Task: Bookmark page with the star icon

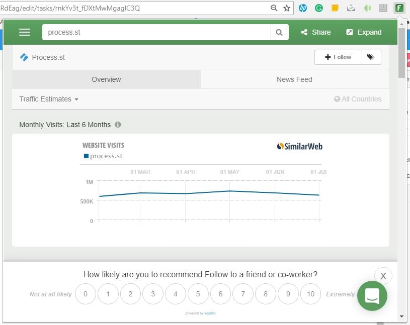Action: click(287, 8)
